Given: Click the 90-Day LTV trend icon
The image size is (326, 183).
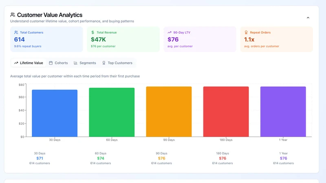Looking at the screenshot, I should coord(170,33).
